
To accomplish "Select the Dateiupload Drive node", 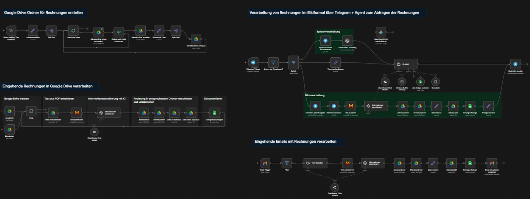I will coord(453,106).
